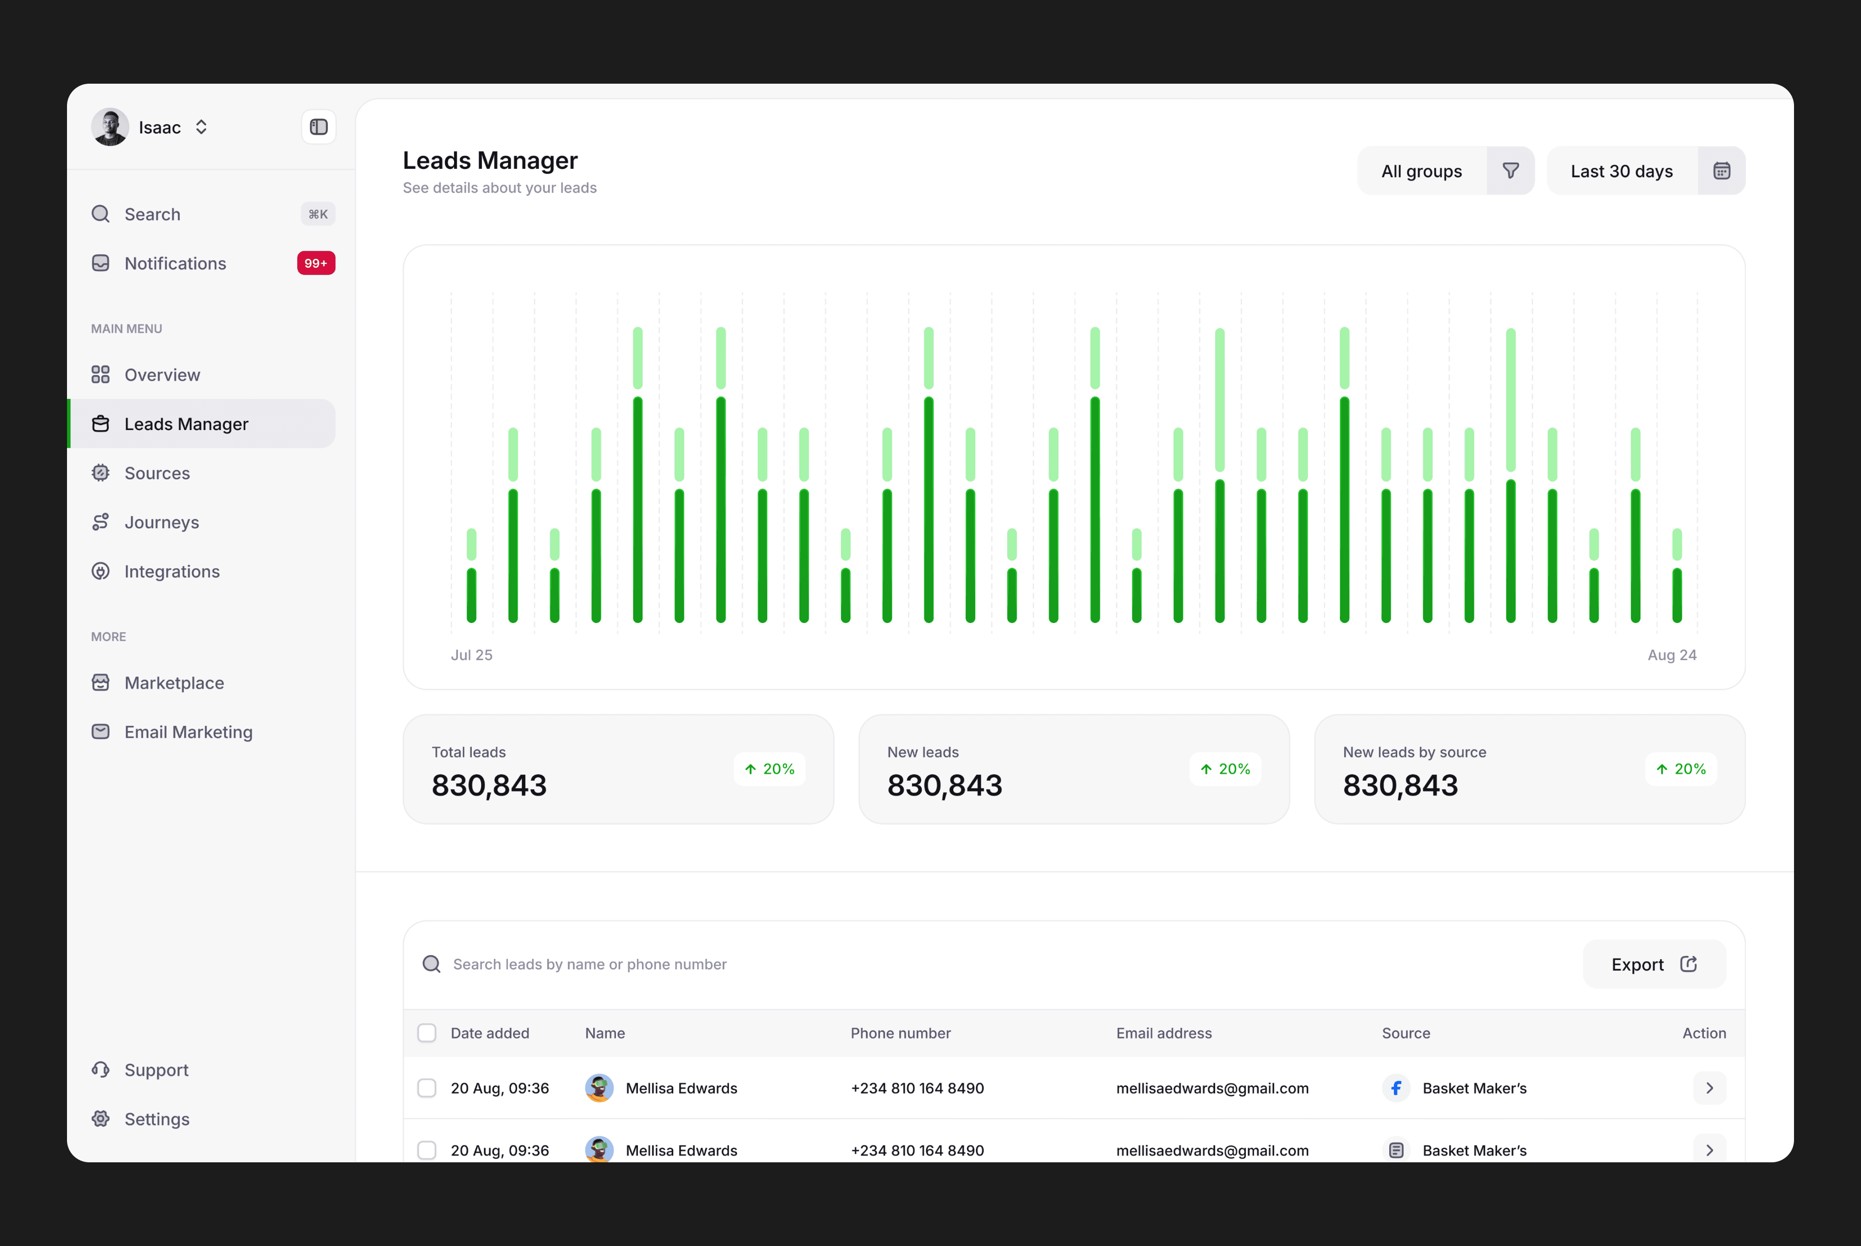Click first row email mellisaedwards@gmail.com
The image size is (1861, 1246).
(1212, 1088)
